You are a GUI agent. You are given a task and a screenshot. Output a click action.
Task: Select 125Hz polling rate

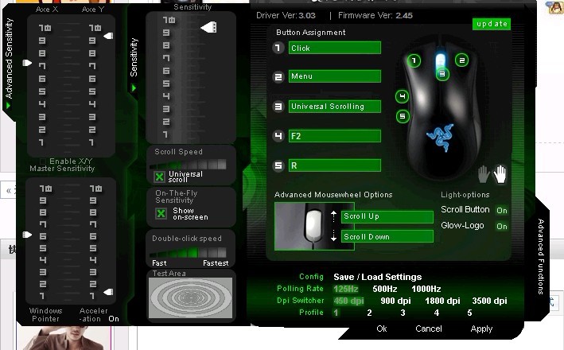346,289
